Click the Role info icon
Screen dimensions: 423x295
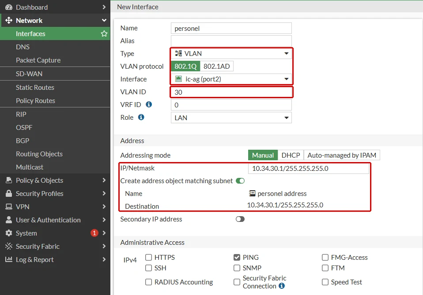(141, 117)
